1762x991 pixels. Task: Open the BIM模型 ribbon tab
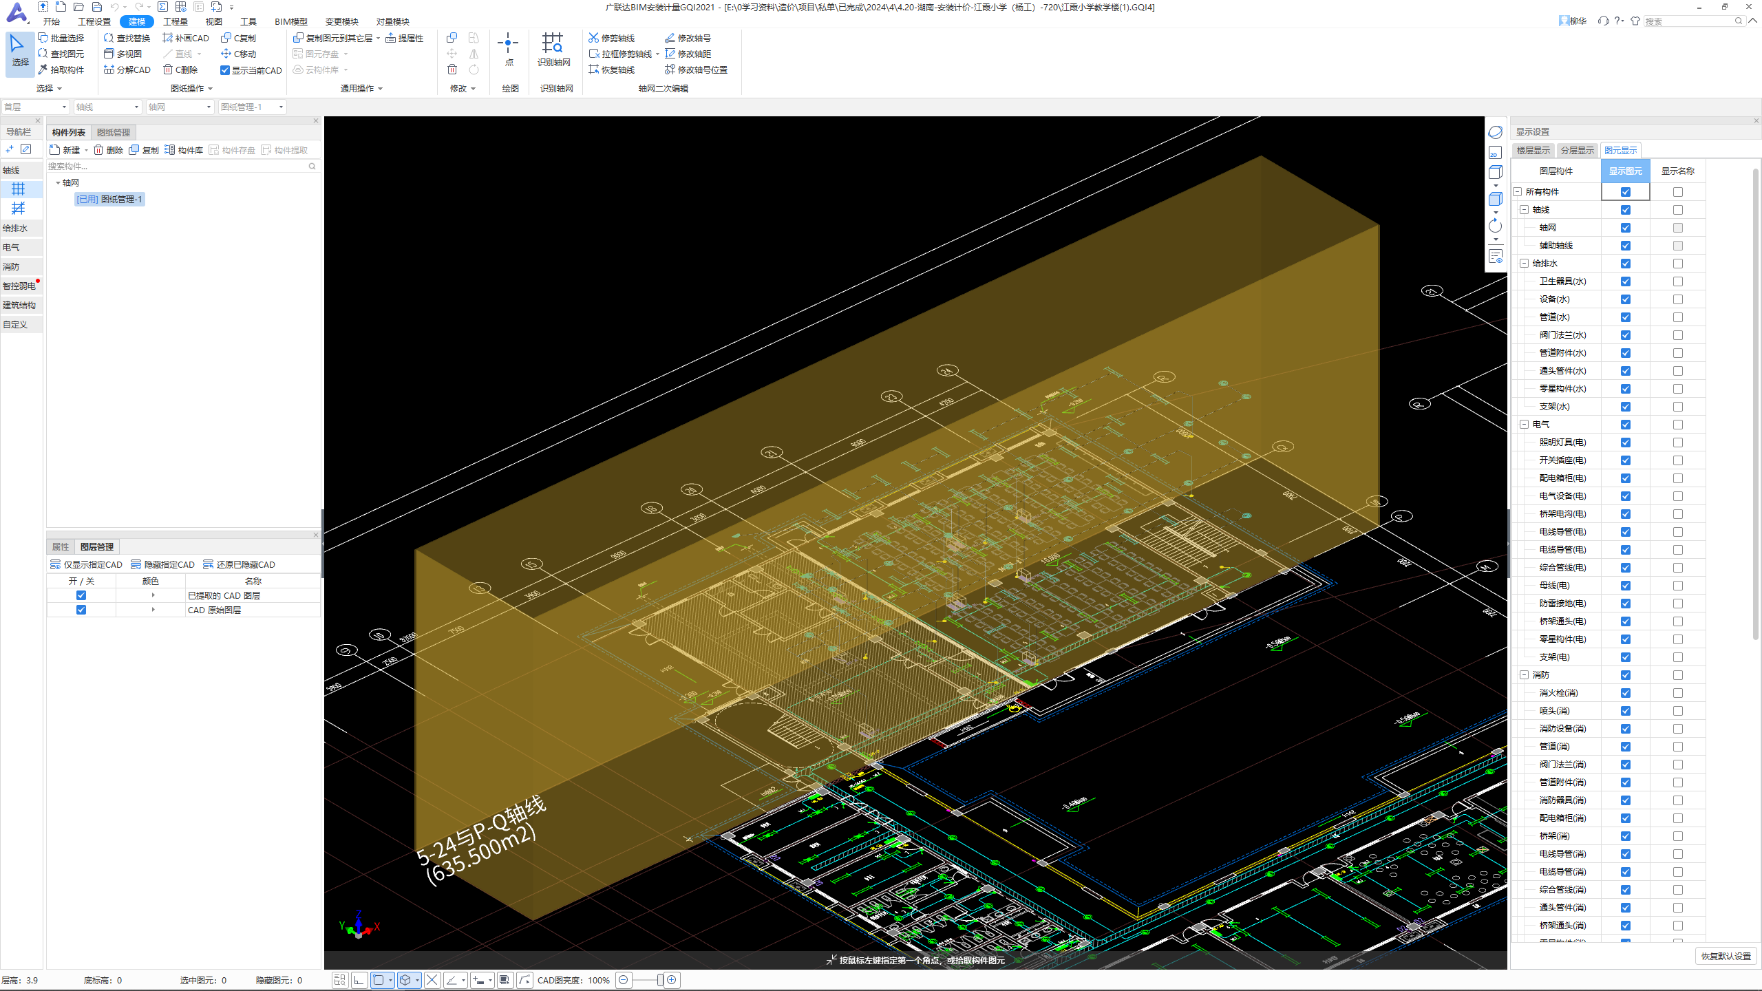click(291, 21)
